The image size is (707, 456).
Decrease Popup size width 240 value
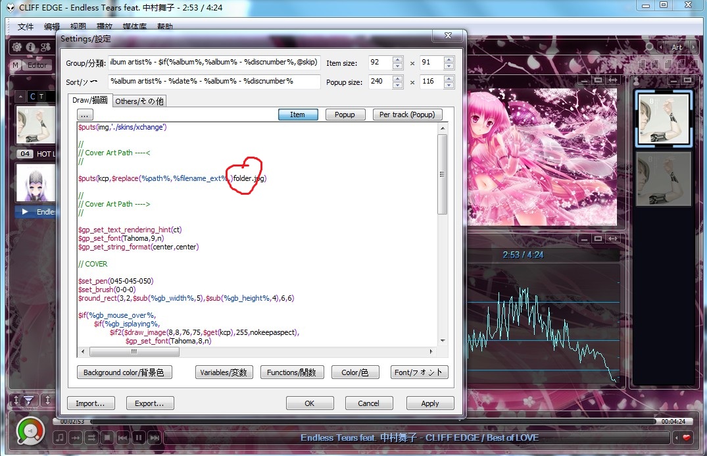pos(398,86)
